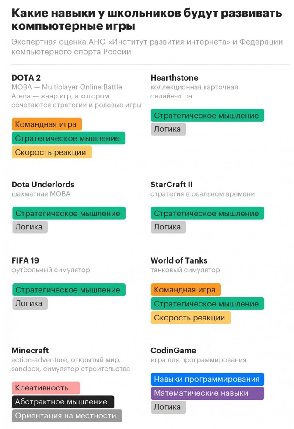This screenshot has width=294, height=429.
Task: Click orange "Командная игра" tag under DOTA 2
Action: tap(46, 124)
